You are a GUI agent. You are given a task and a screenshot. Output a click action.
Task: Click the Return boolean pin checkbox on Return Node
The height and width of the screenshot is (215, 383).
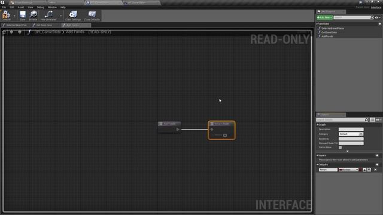(225, 135)
